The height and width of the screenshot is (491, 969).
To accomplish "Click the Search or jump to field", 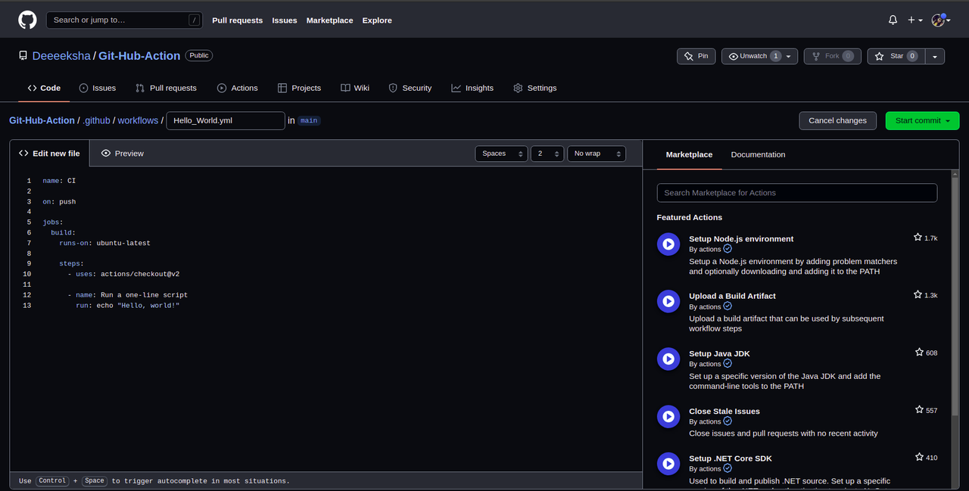I will pyautogui.click(x=125, y=20).
